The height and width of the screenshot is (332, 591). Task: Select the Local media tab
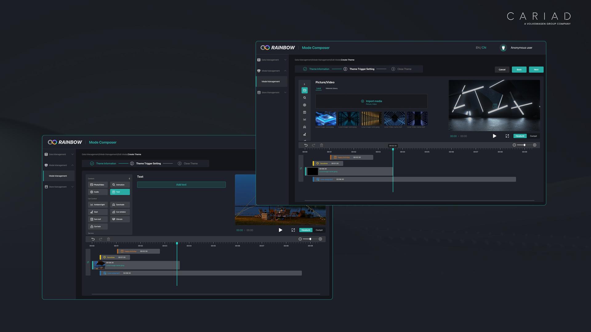coord(319,89)
